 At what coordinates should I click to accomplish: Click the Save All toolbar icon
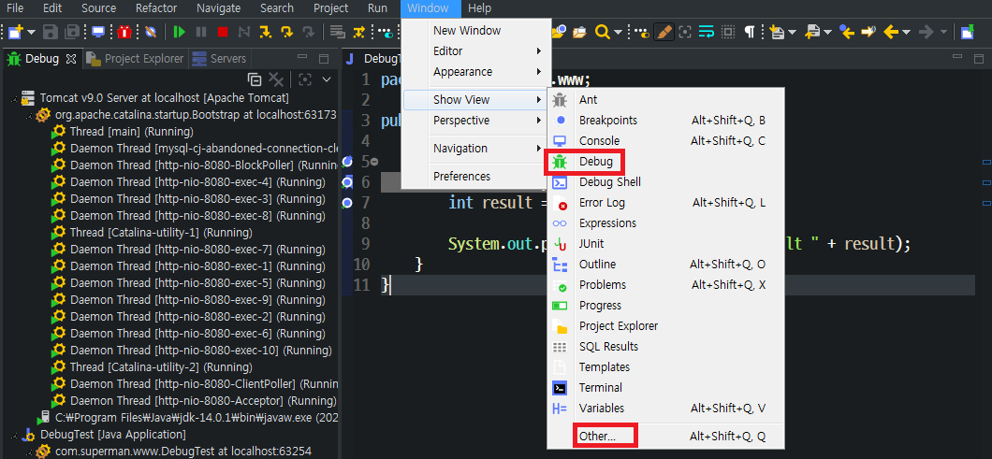pos(73,32)
